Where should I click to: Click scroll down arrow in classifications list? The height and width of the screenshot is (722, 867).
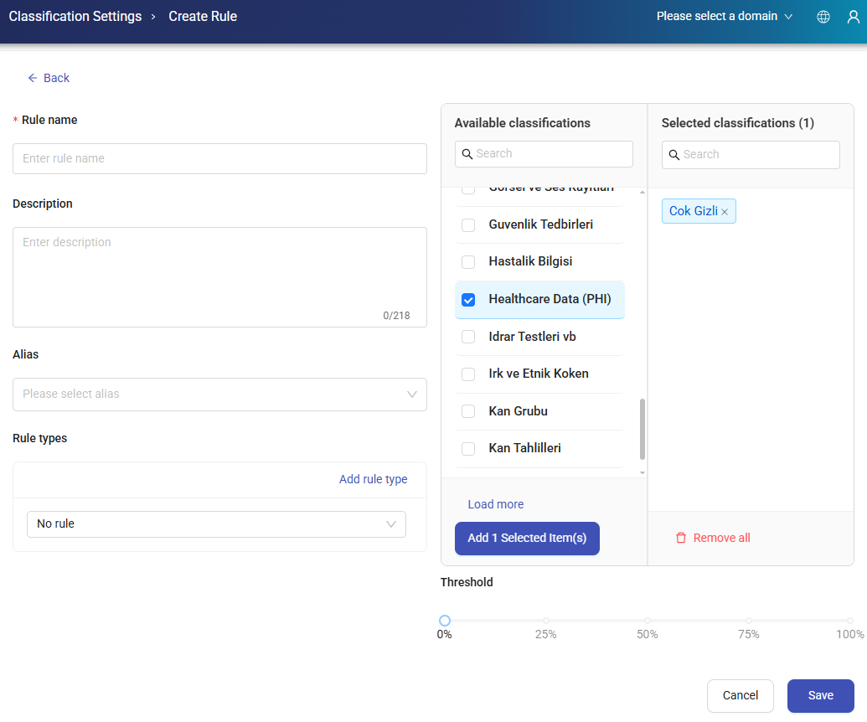[643, 472]
